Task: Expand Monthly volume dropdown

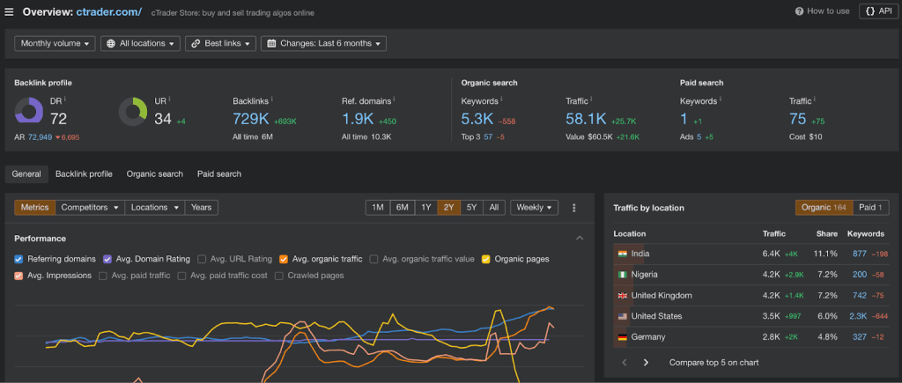Action: [55, 44]
